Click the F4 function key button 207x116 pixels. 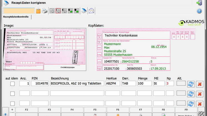(x=72, y=110)
